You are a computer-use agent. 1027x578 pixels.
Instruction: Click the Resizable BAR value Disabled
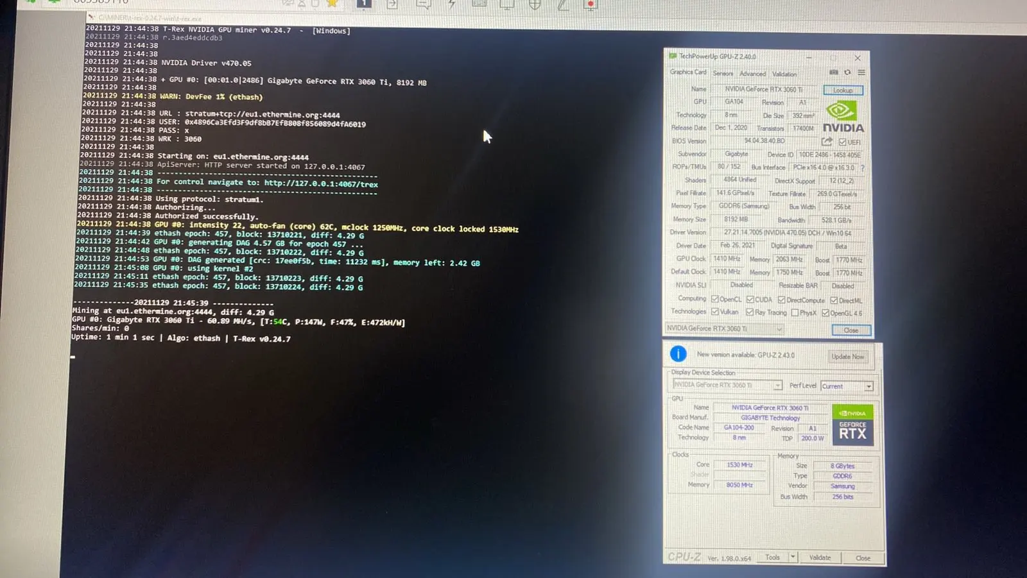[843, 286]
